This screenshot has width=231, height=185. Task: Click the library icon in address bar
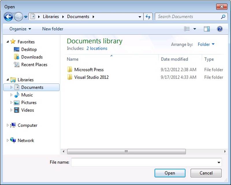[33, 16]
